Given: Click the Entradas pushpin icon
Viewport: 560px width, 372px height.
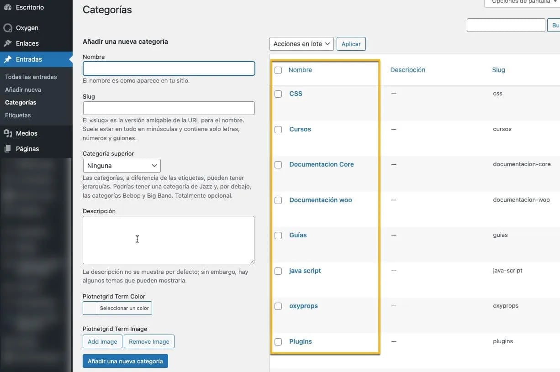Looking at the screenshot, I should (7, 59).
